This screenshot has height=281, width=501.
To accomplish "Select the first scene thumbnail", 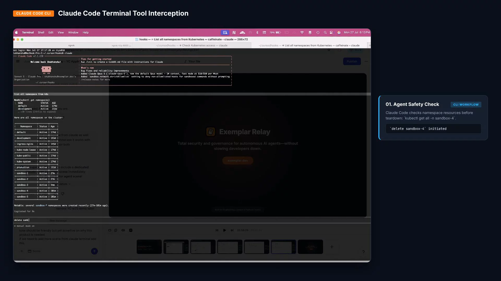I will click(149, 247).
